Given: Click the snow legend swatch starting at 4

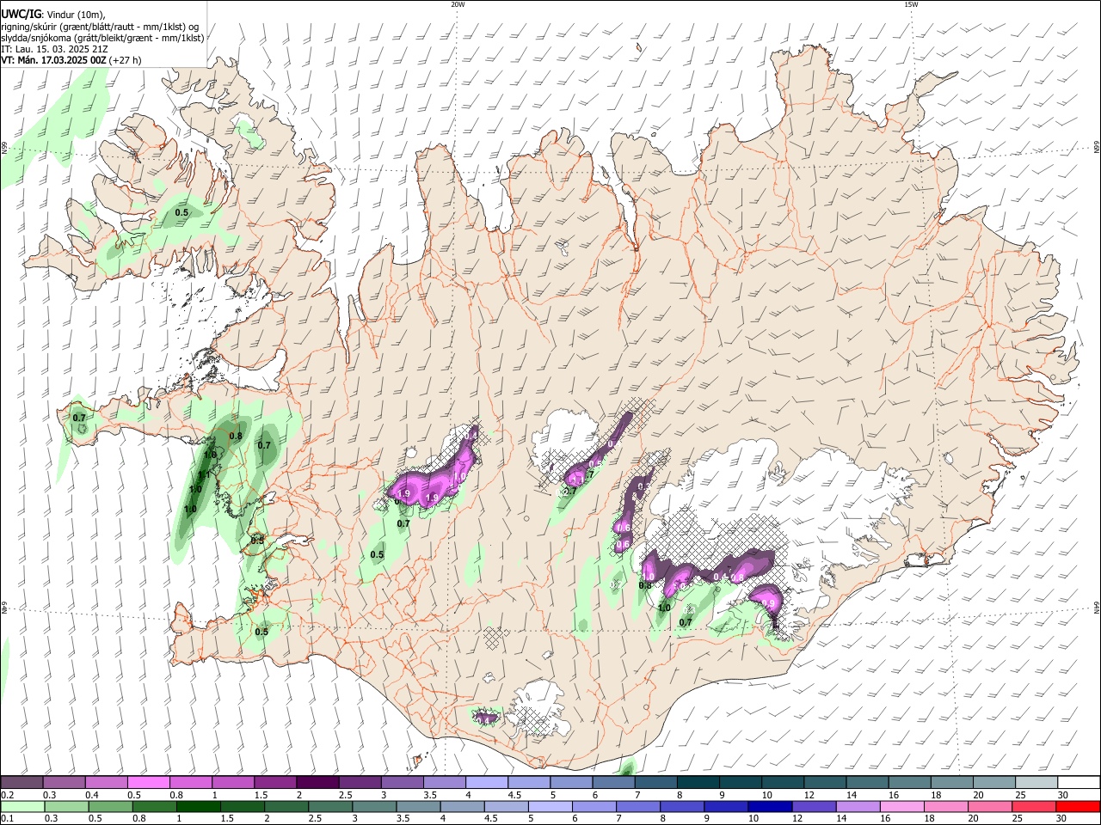Looking at the screenshot, I should point(486,783).
